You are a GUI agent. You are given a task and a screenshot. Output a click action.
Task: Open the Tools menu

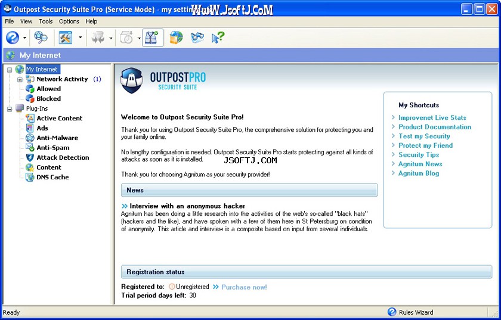46,21
